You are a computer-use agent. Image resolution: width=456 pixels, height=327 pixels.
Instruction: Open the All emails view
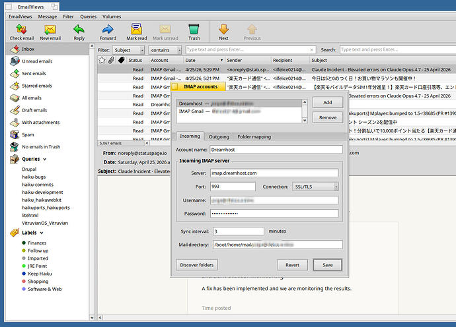coord(47,98)
